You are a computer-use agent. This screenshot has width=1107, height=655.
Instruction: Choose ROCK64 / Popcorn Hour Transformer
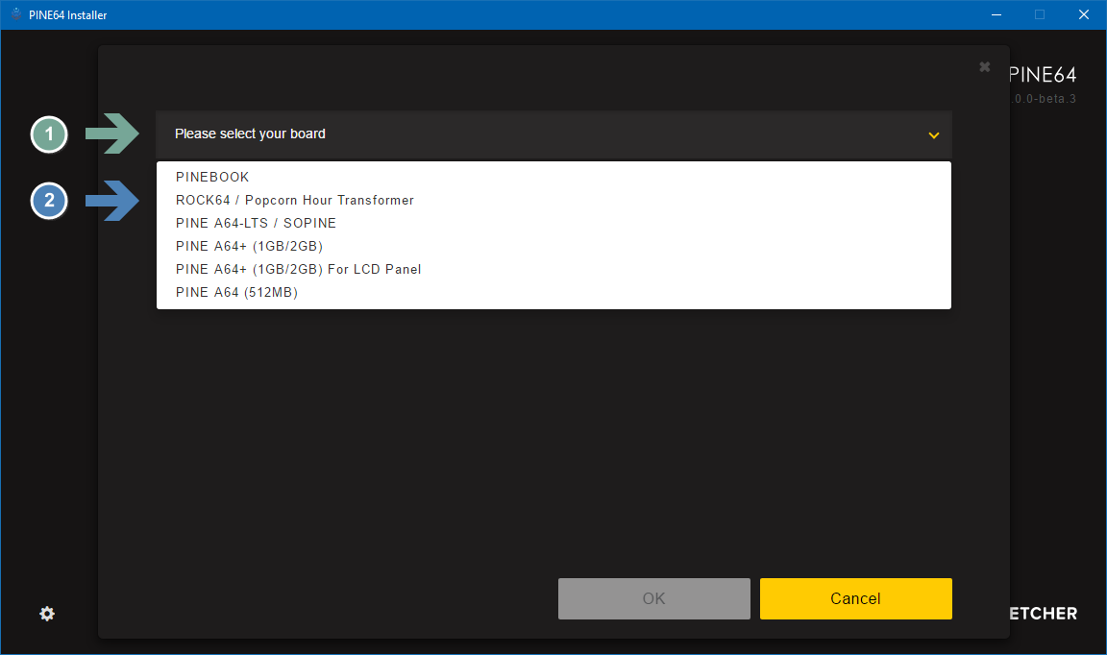pyautogui.click(x=294, y=200)
